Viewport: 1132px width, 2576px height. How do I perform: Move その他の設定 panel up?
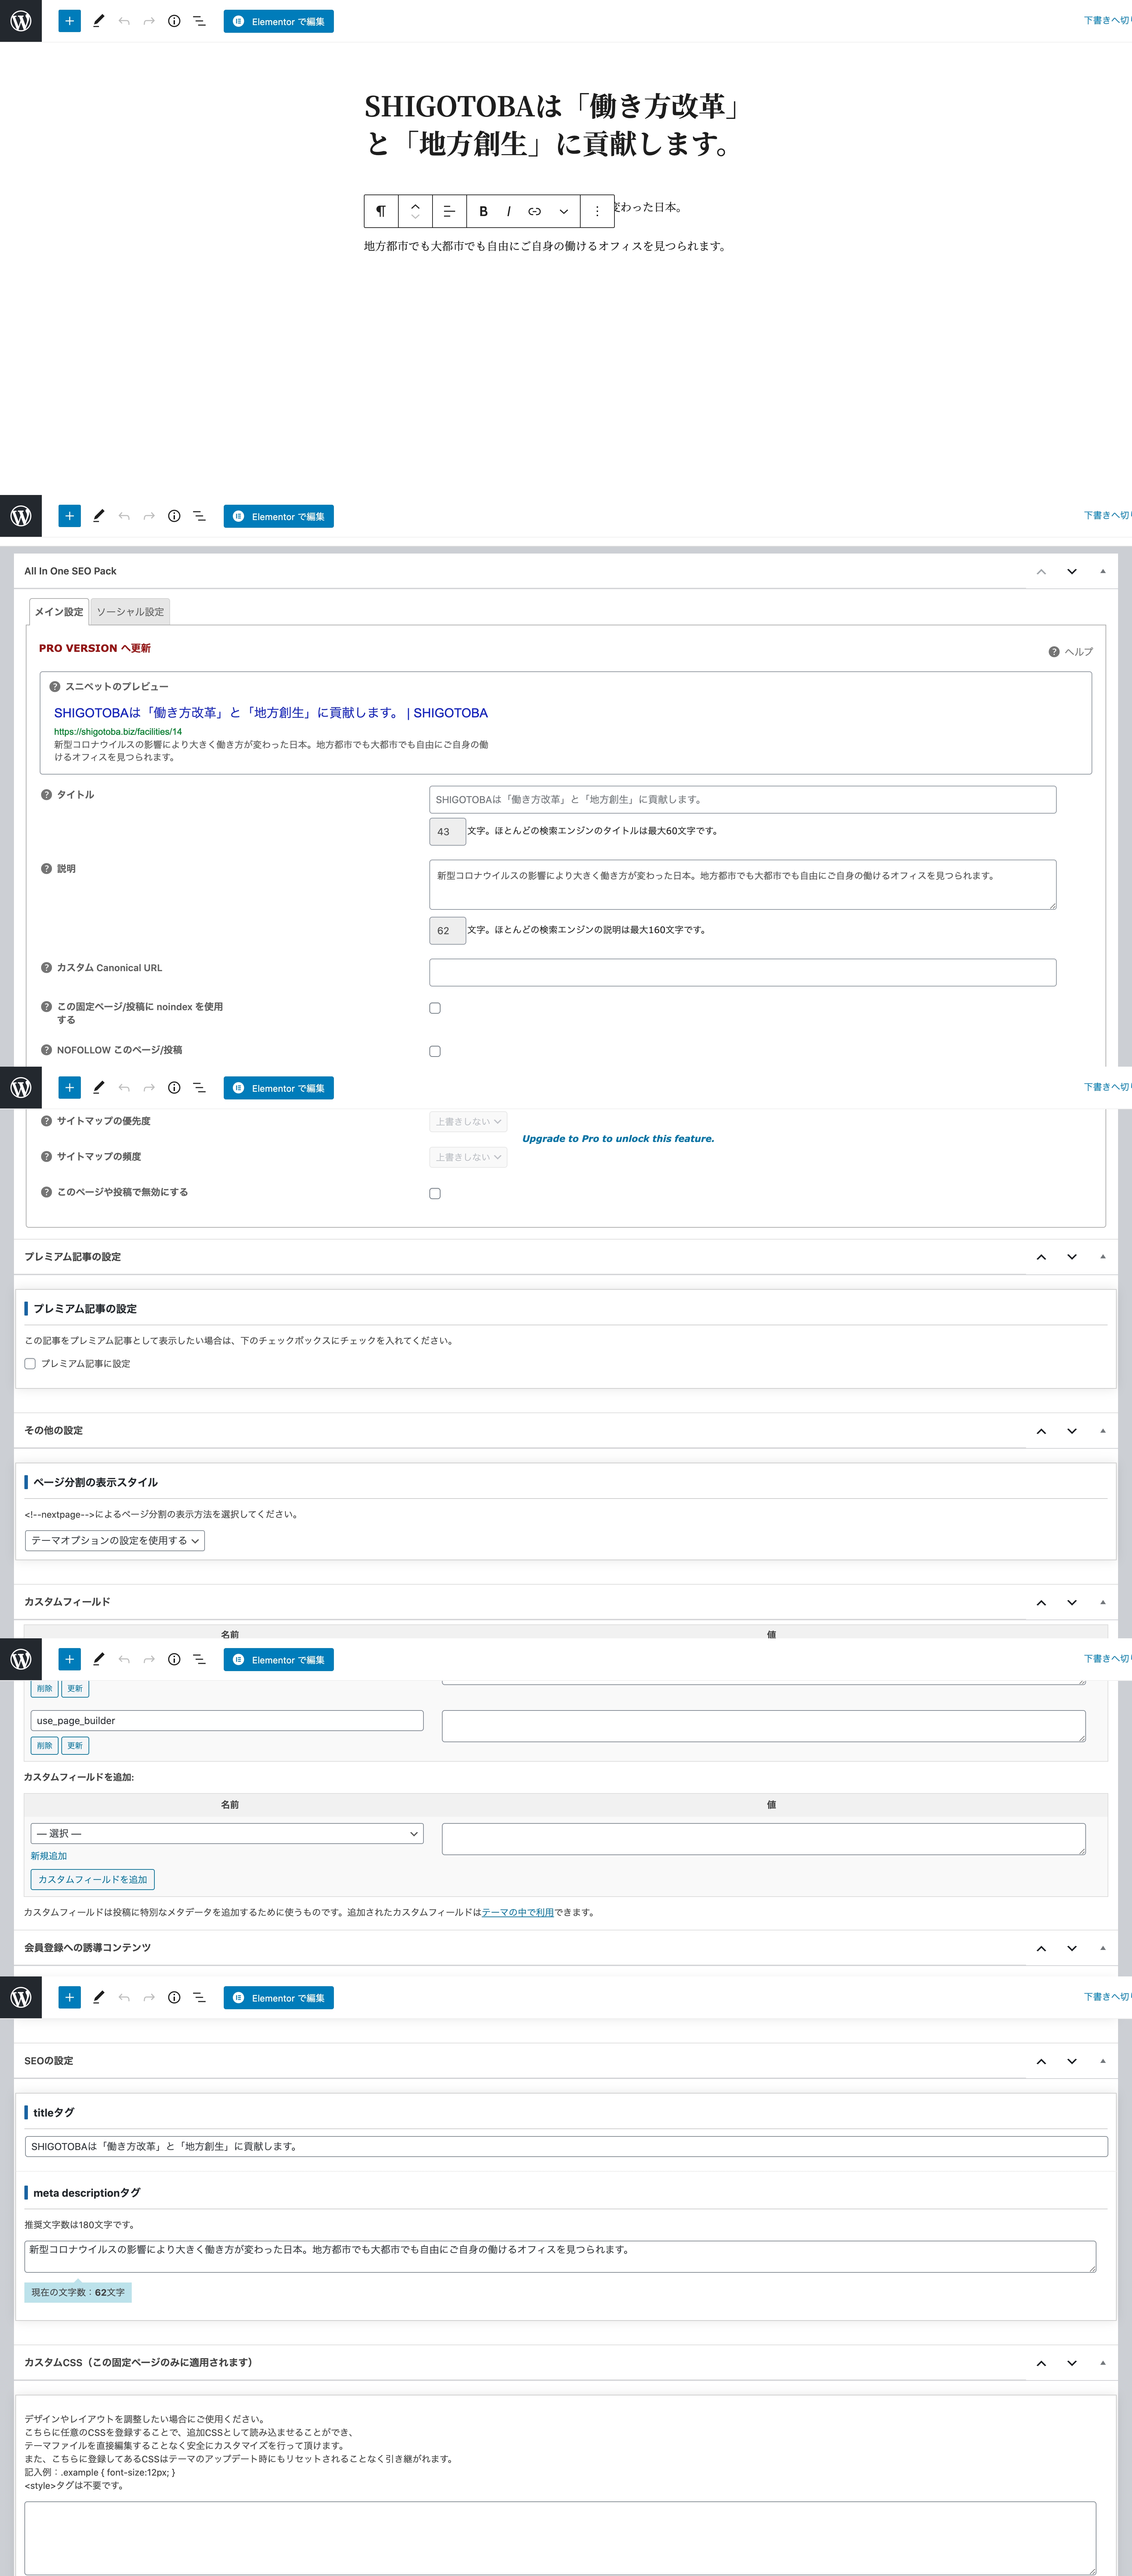point(1041,1431)
